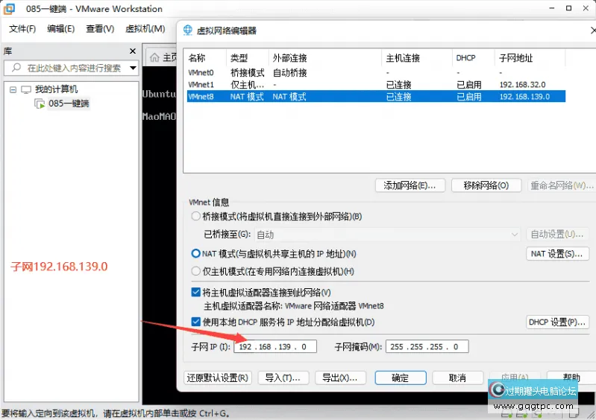Select the VMnet0 bridged network row
Screen dimensions: 596x420
[x=376, y=72]
